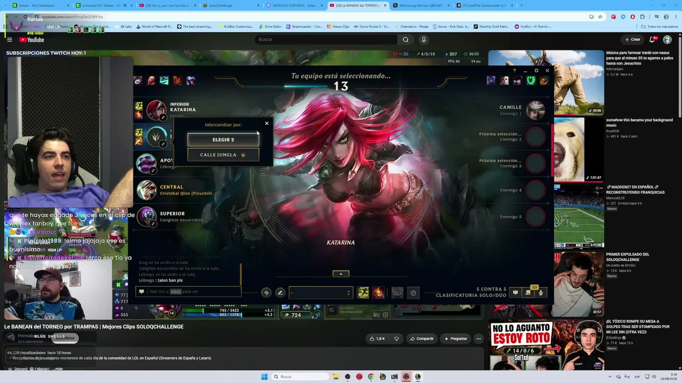Click the champ select chat input field
Viewport: 682px width, 383px height.
coord(189,292)
